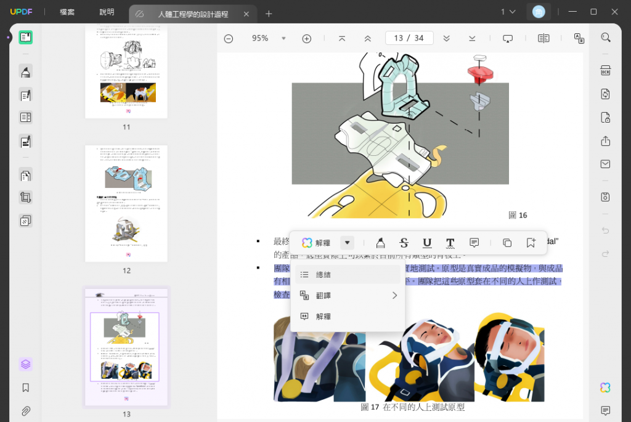Click the Redo arrow in right sidebar
631x422 pixels.
605,254
